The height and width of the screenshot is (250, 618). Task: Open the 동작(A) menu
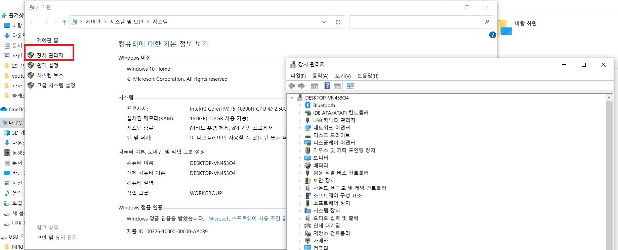click(320, 76)
